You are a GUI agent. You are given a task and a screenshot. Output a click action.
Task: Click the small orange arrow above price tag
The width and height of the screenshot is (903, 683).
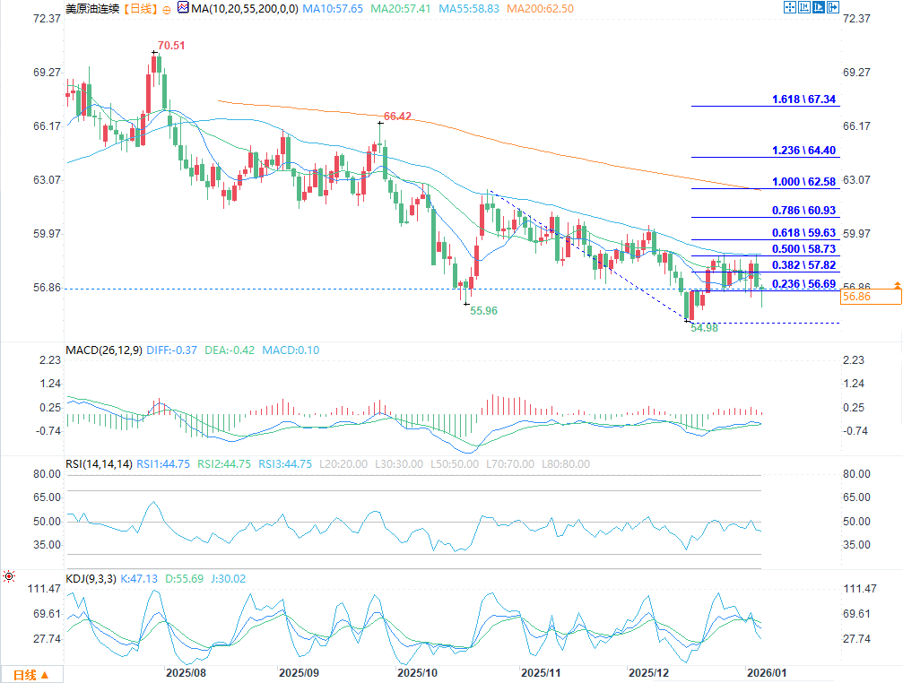coord(898,285)
